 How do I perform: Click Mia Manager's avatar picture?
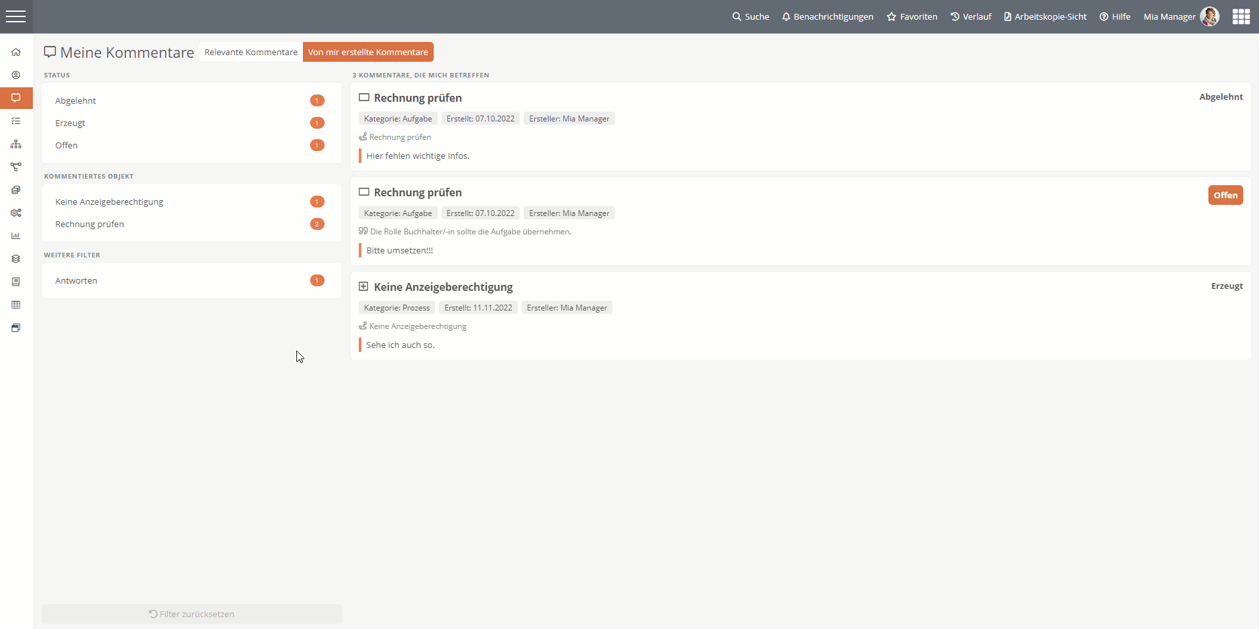click(1209, 16)
